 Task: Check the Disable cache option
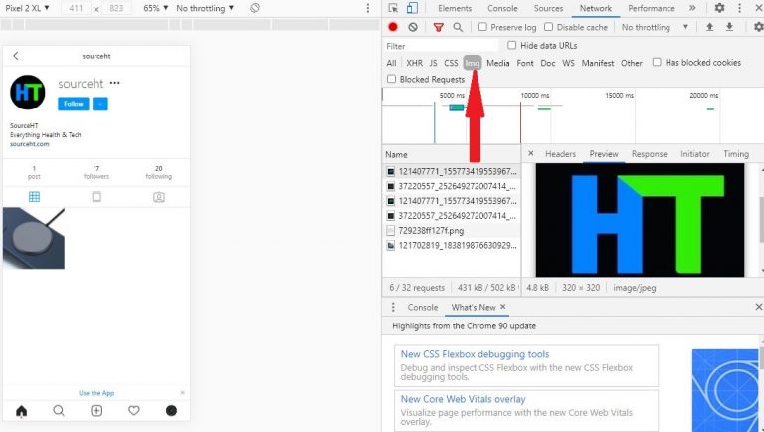pos(549,27)
